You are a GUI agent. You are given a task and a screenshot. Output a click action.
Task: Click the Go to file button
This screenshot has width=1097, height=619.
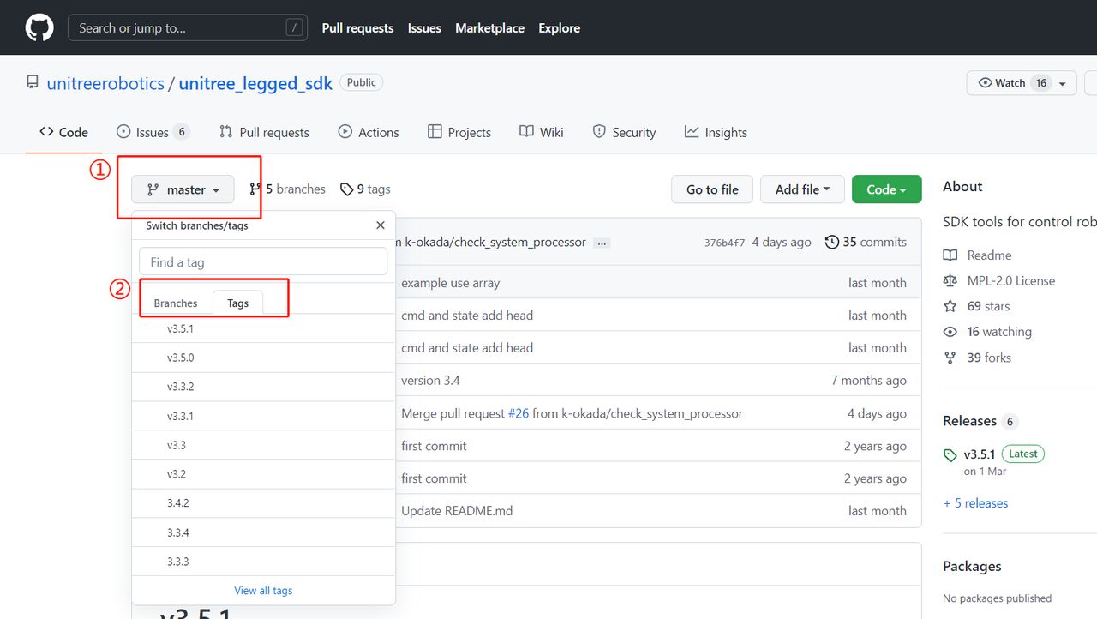click(x=712, y=189)
